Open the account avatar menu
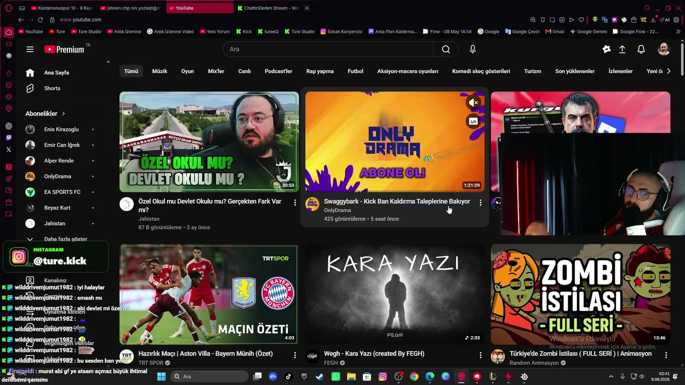 [664, 49]
